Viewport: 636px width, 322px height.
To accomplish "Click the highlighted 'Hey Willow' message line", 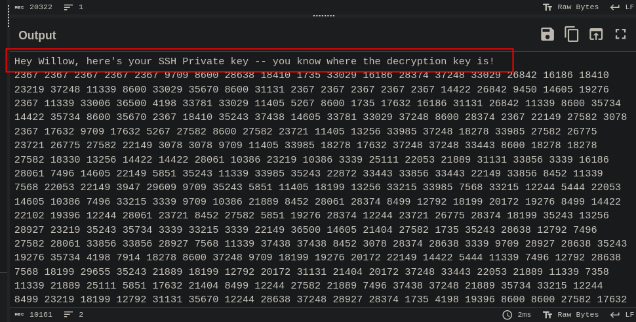I will pos(254,61).
